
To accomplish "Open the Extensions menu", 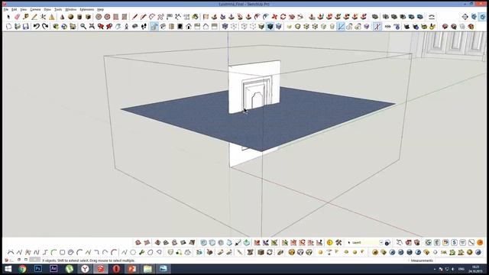I will [86, 10].
